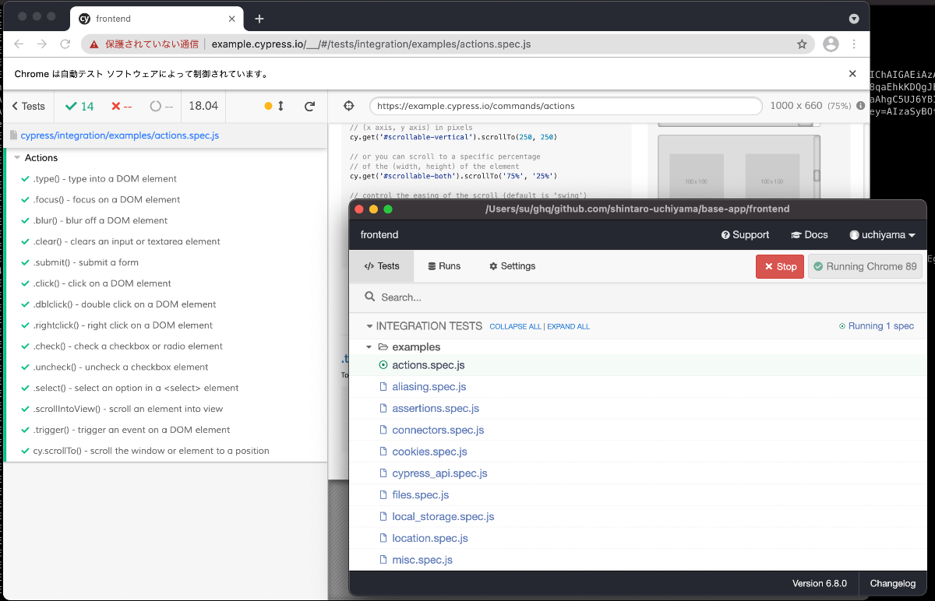Click Running 1 spec status
The width and height of the screenshot is (935, 601).
point(876,326)
